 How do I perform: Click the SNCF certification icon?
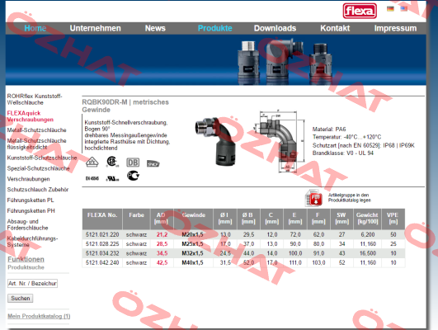click(x=153, y=163)
